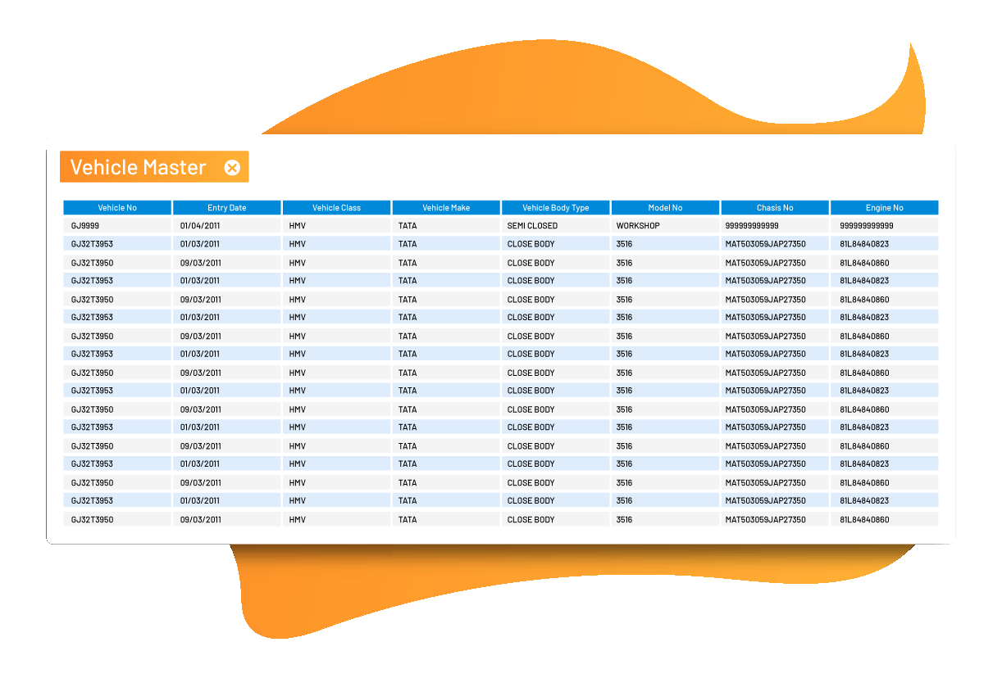Select the SEMI CLOSED body type cell

[x=532, y=226]
